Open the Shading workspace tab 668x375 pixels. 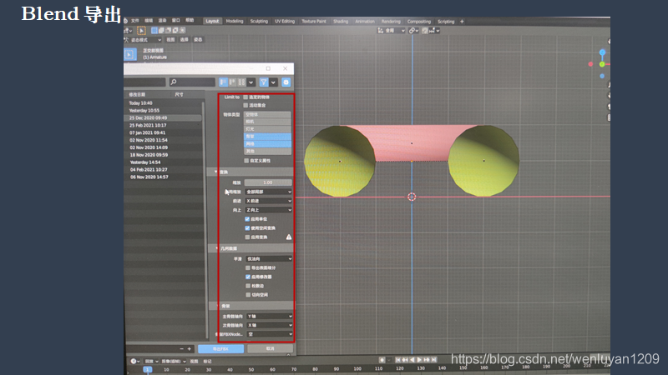click(341, 22)
